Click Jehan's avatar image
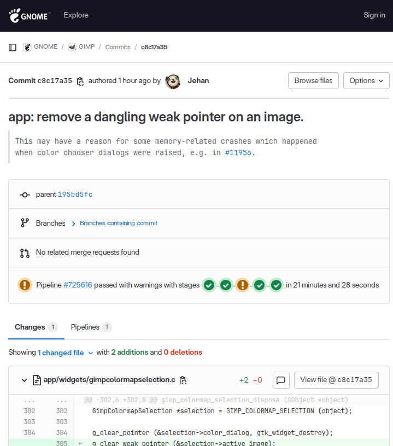Screen dimensions: 393x446 (173, 81)
